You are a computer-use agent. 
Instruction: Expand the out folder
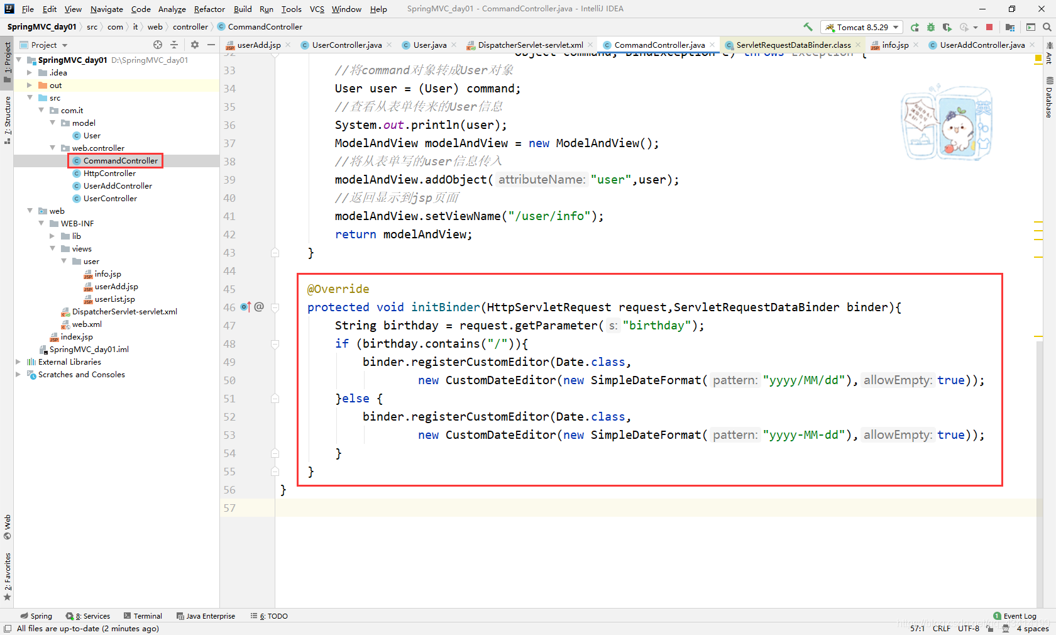[30, 85]
